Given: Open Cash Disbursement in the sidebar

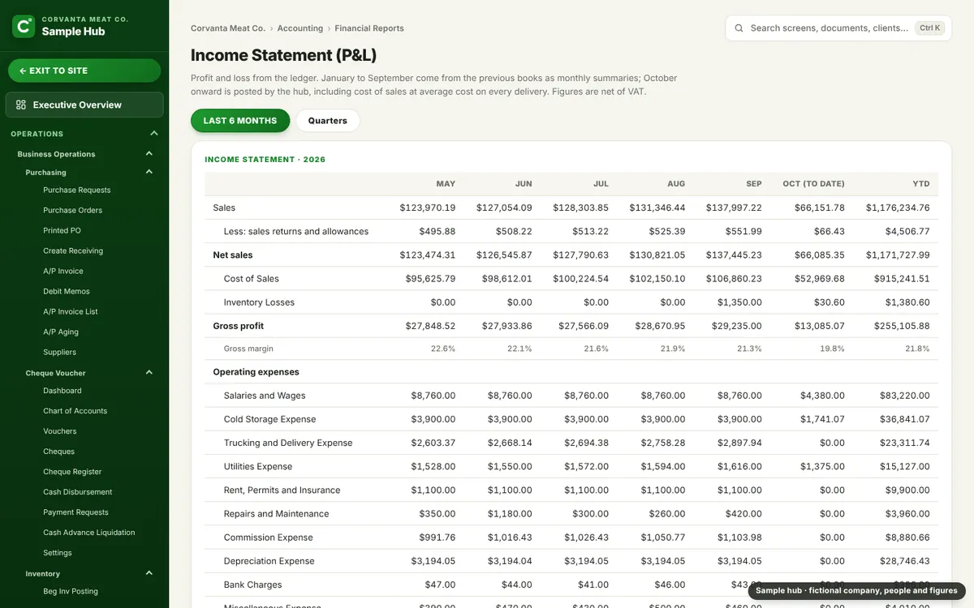Looking at the screenshot, I should click(x=78, y=491).
